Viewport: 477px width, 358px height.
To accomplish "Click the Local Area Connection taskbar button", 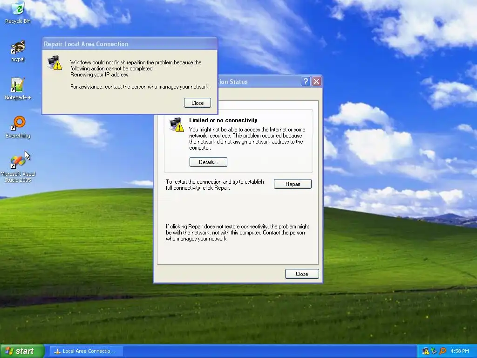I will click(86, 351).
